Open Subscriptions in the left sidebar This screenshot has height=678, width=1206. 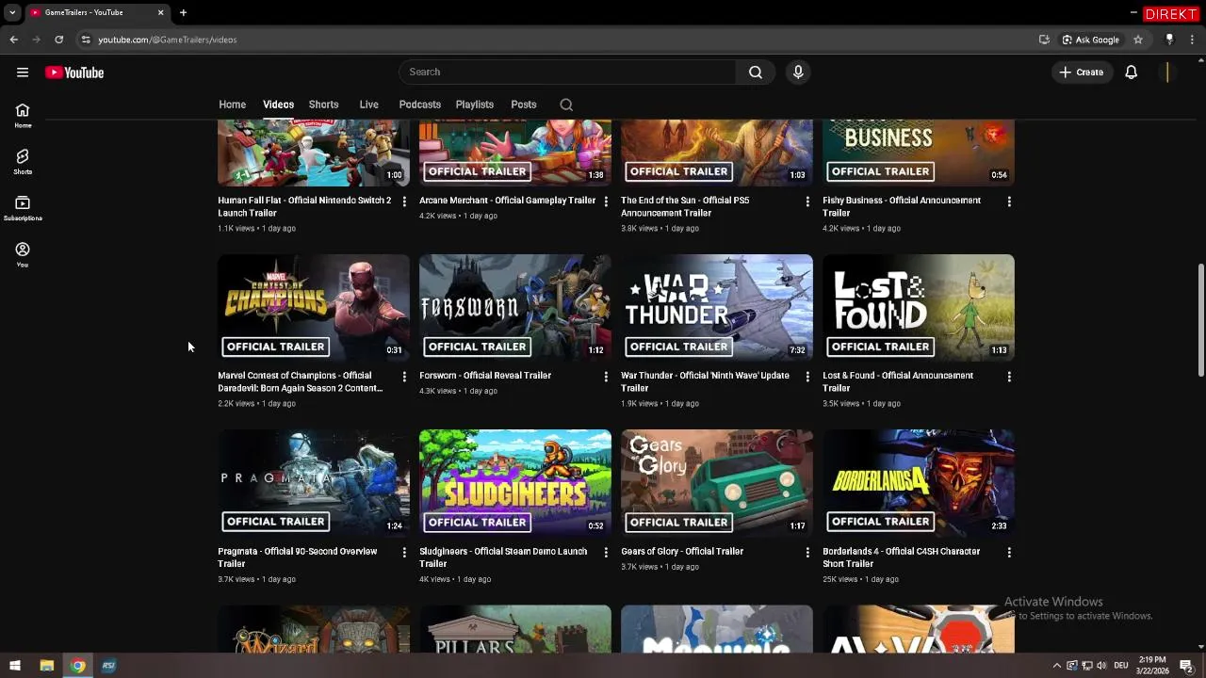pyautogui.click(x=23, y=208)
